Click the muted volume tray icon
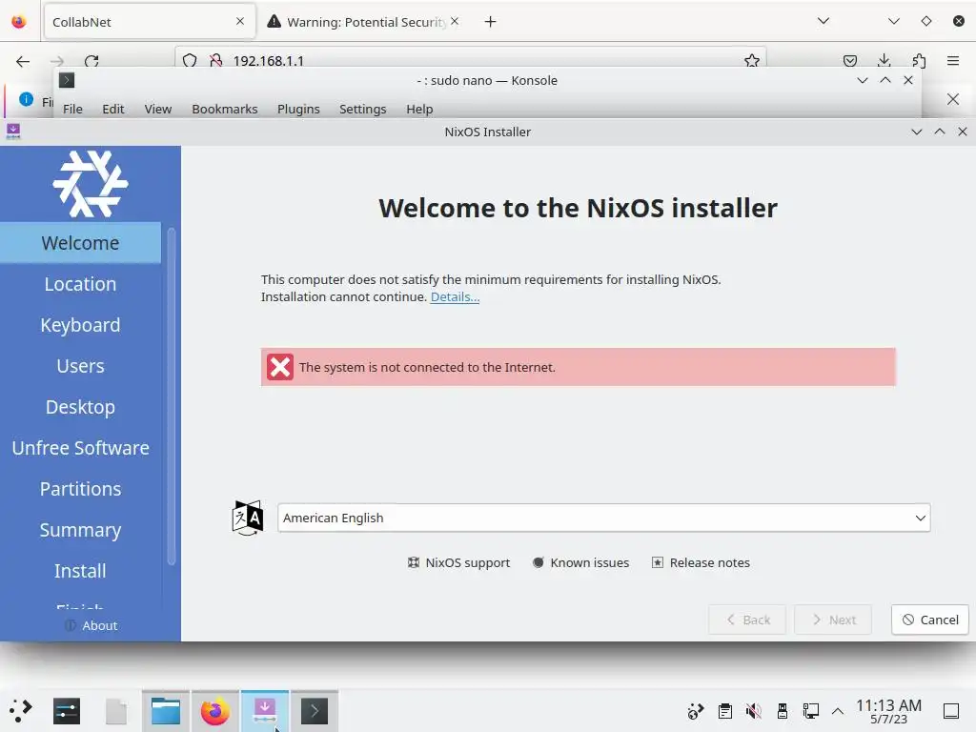This screenshot has height=732, width=976. [753, 711]
